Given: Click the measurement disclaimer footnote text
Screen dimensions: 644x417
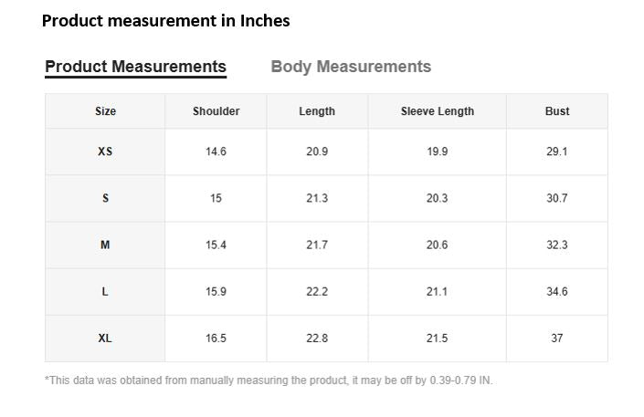Looking at the screenshot, I should coord(269,381).
